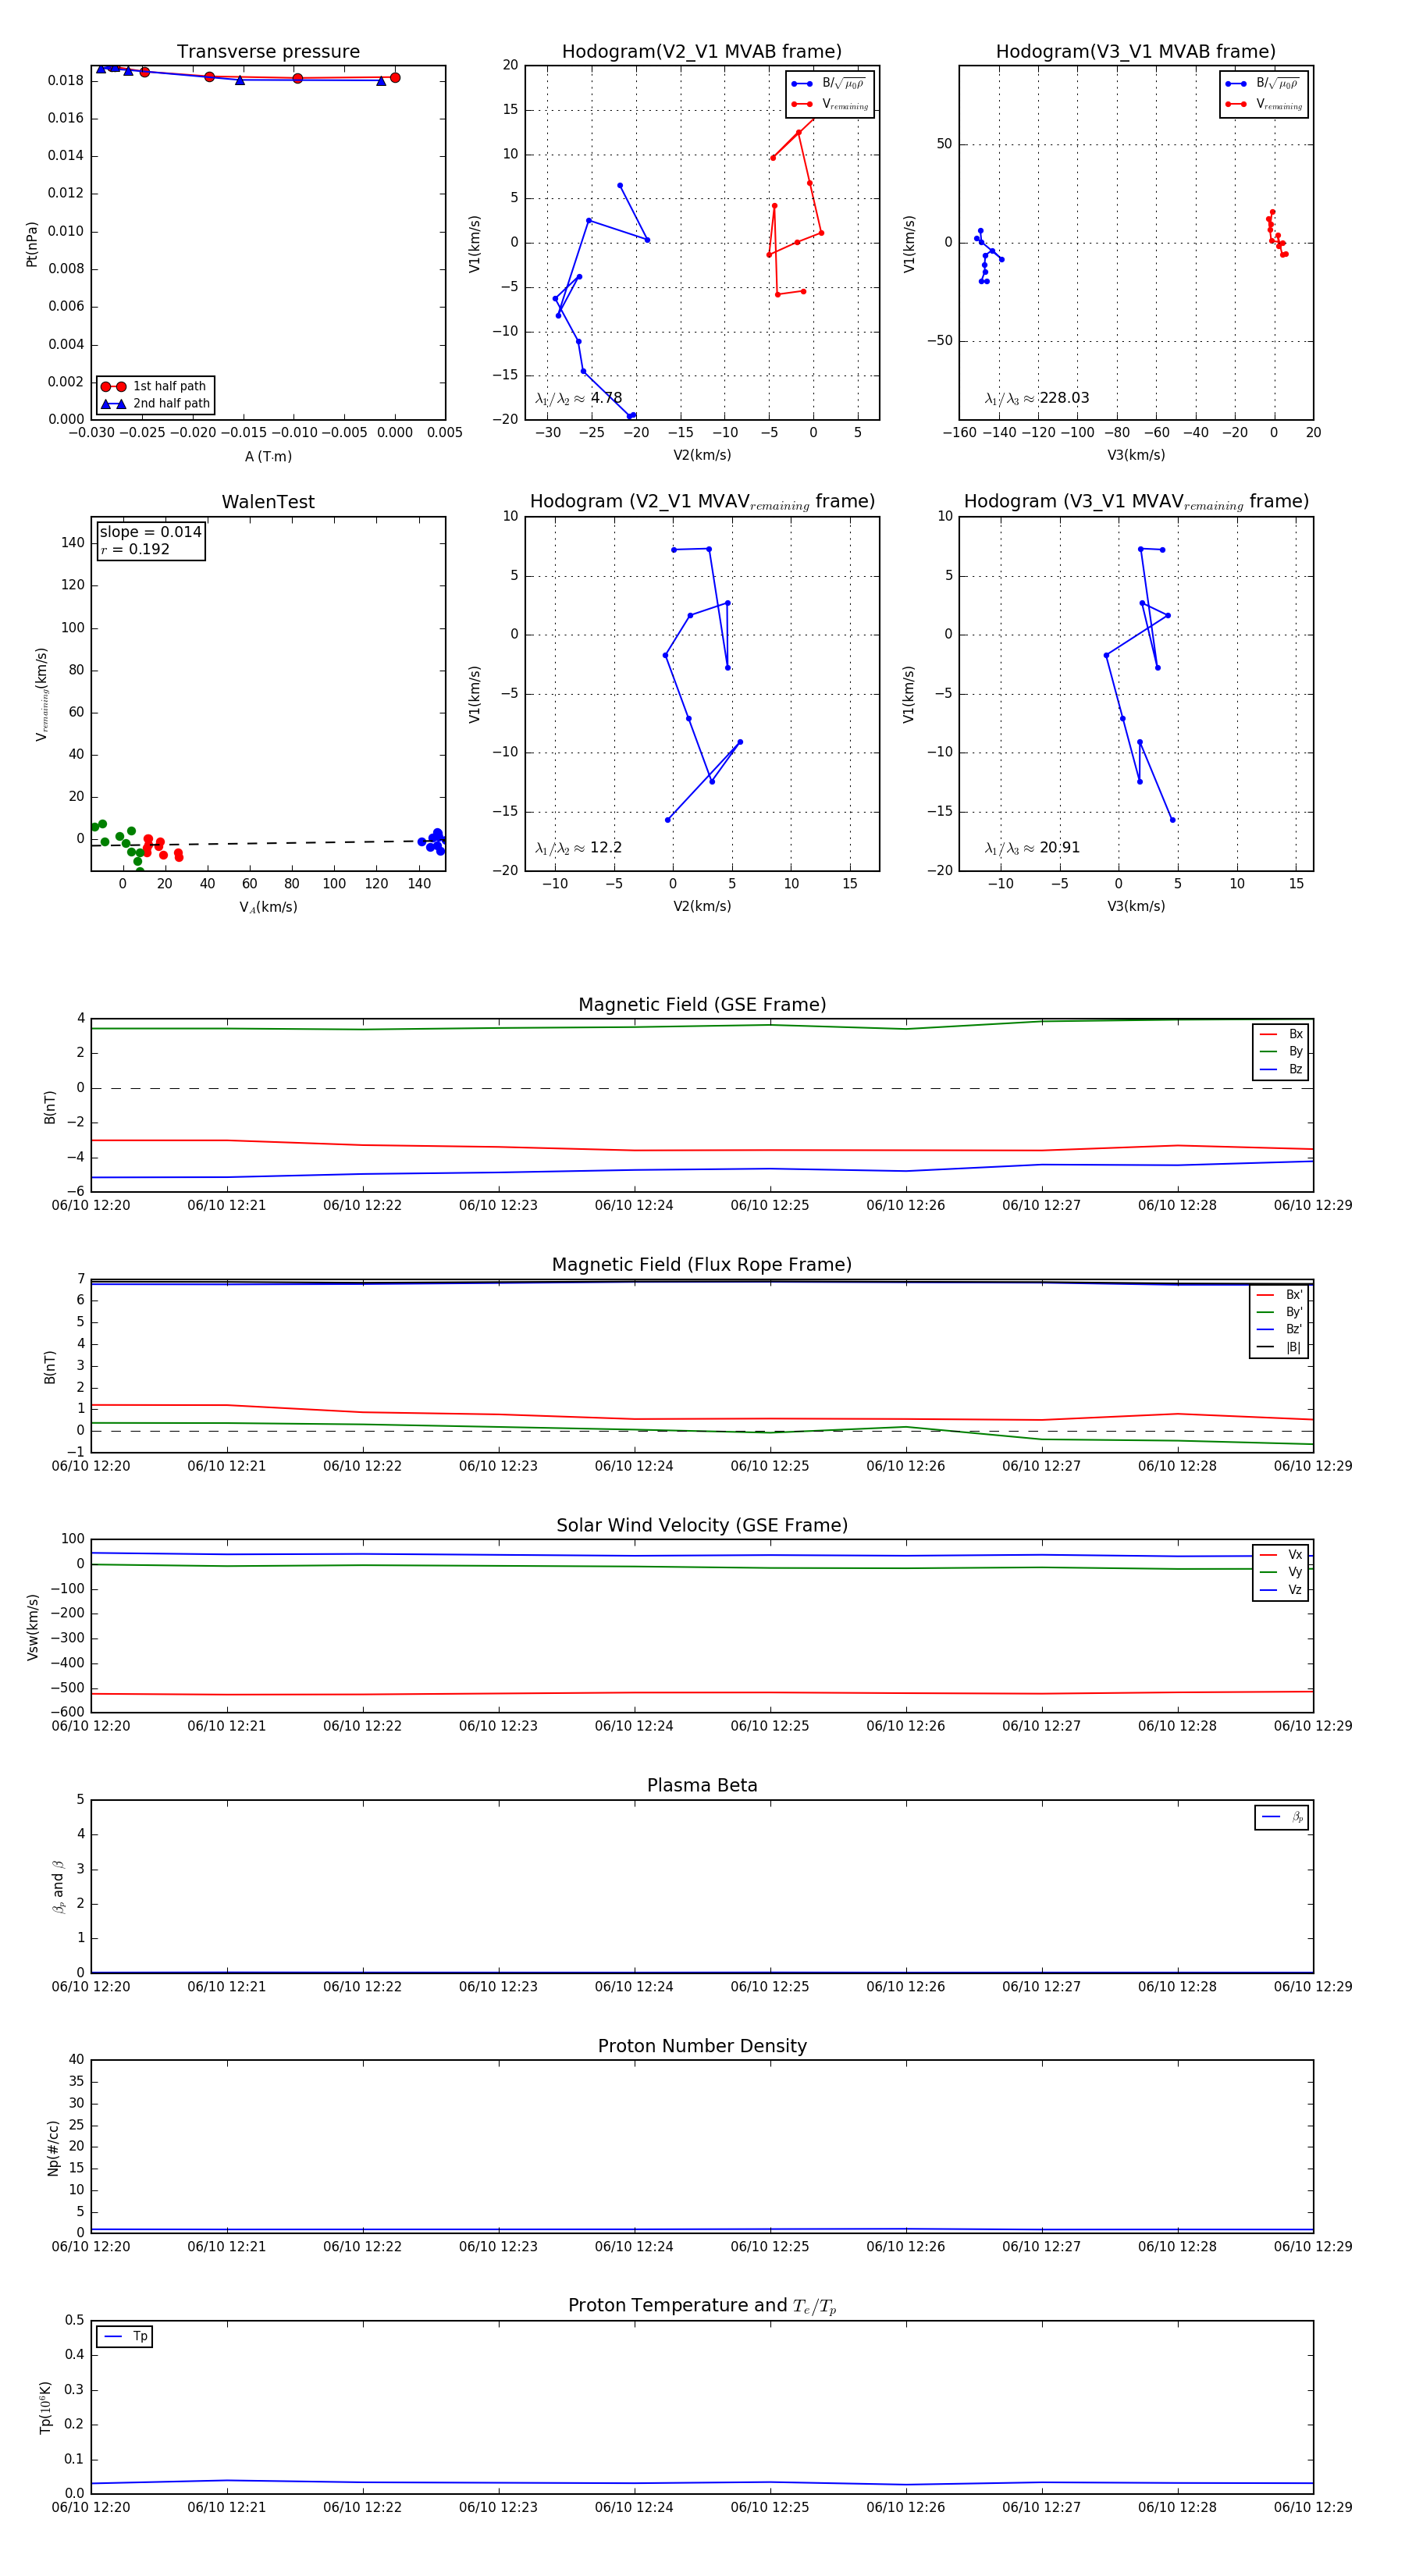Click the V2_V1 MVAV remaining frame hodogram title
1405x2576 pixels.
(x=702, y=502)
